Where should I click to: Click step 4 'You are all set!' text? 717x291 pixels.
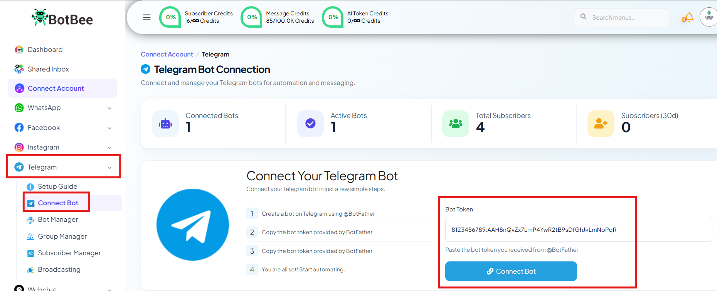303,269
